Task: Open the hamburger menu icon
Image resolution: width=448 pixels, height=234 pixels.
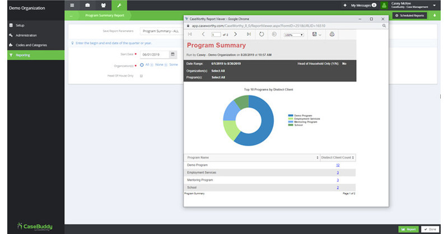Action: [x=72, y=5]
